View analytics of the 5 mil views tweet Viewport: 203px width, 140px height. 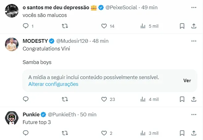[143, 26]
